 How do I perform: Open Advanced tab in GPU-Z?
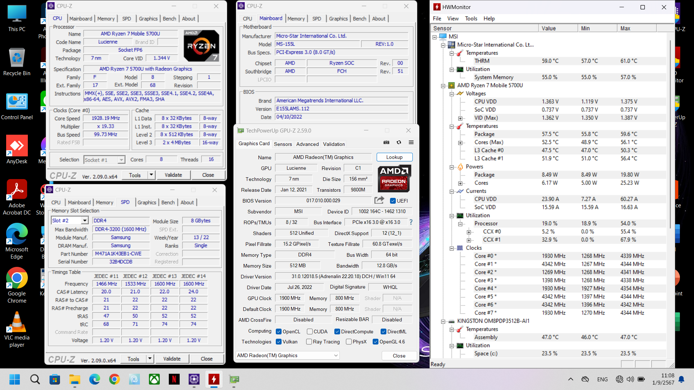click(307, 144)
